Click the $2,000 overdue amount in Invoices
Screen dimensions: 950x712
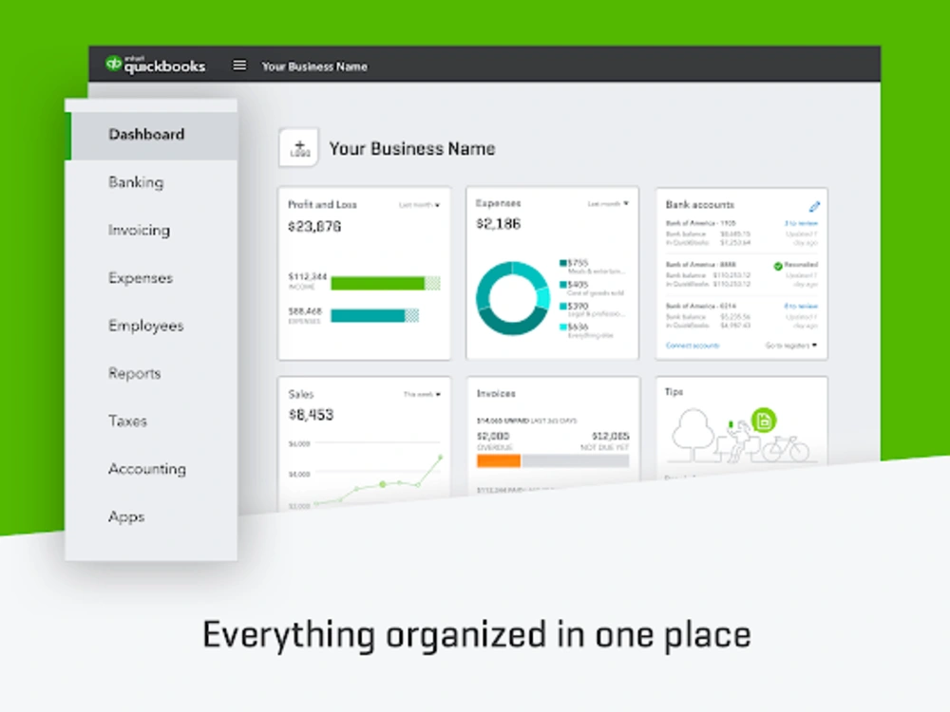[493, 436]
